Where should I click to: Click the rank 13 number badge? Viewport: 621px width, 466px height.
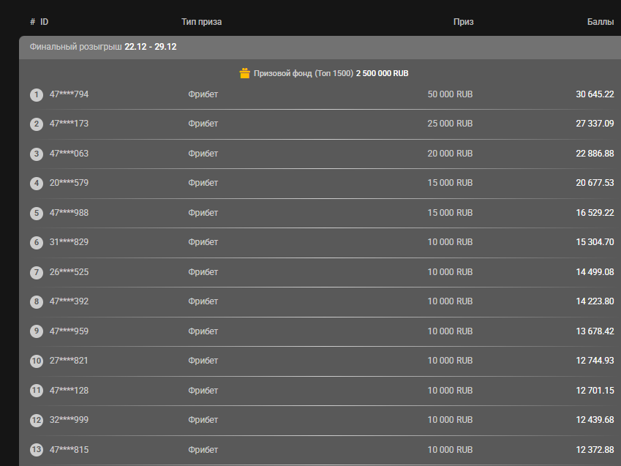pos(37,450)
